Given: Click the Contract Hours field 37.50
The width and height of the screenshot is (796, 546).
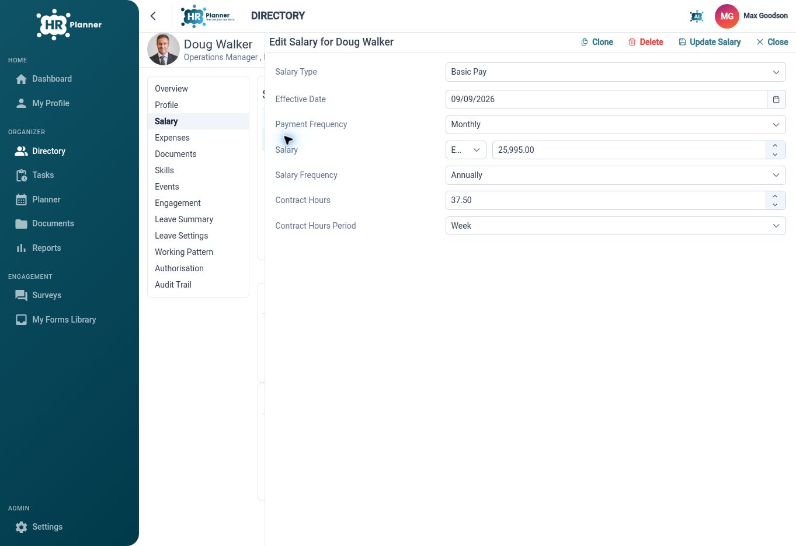Looking at the screenshot, I should click(606, 200).
